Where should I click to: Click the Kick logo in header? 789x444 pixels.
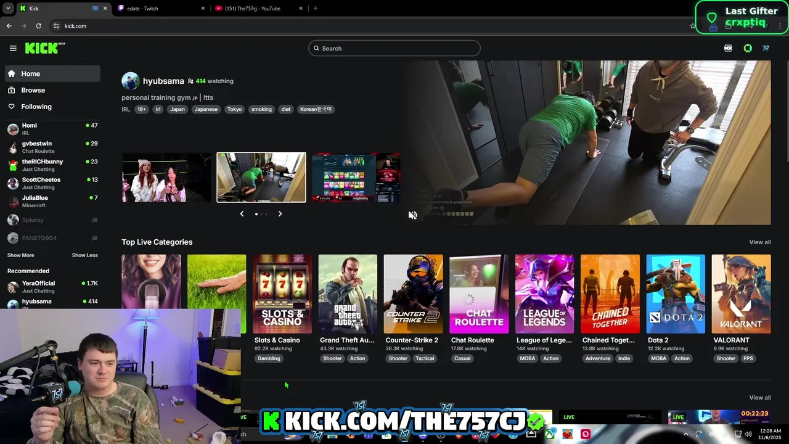tap(44, 48)
